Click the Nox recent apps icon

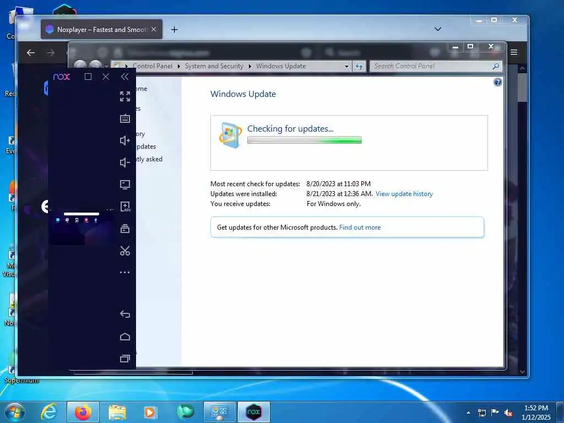pyautogui.click(x=125, y=359)
